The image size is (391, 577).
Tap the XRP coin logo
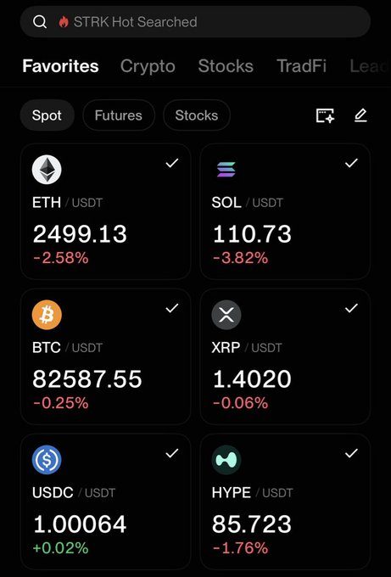click(x=226, y=315)
